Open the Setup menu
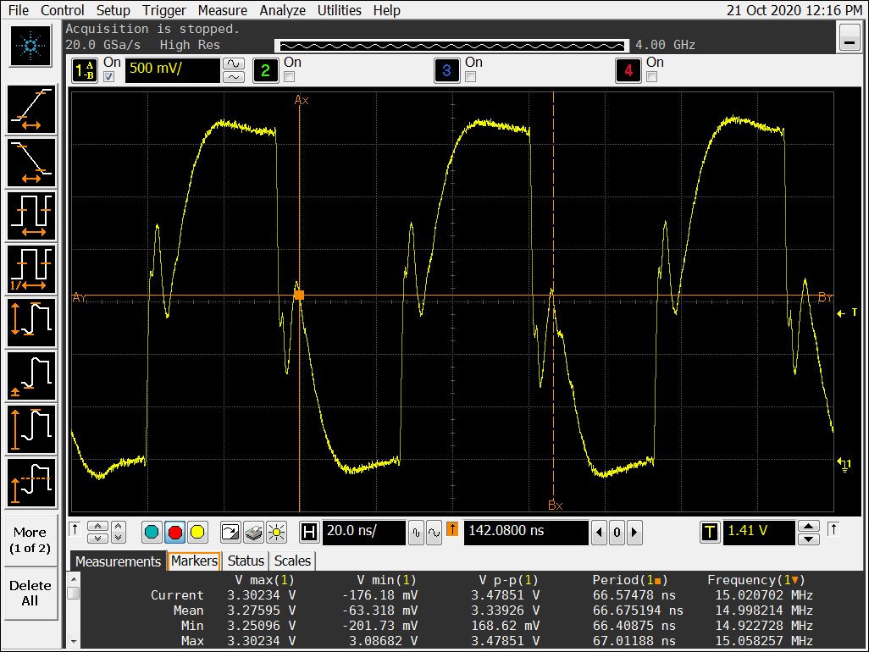869x652 pixels. point(113,10)
